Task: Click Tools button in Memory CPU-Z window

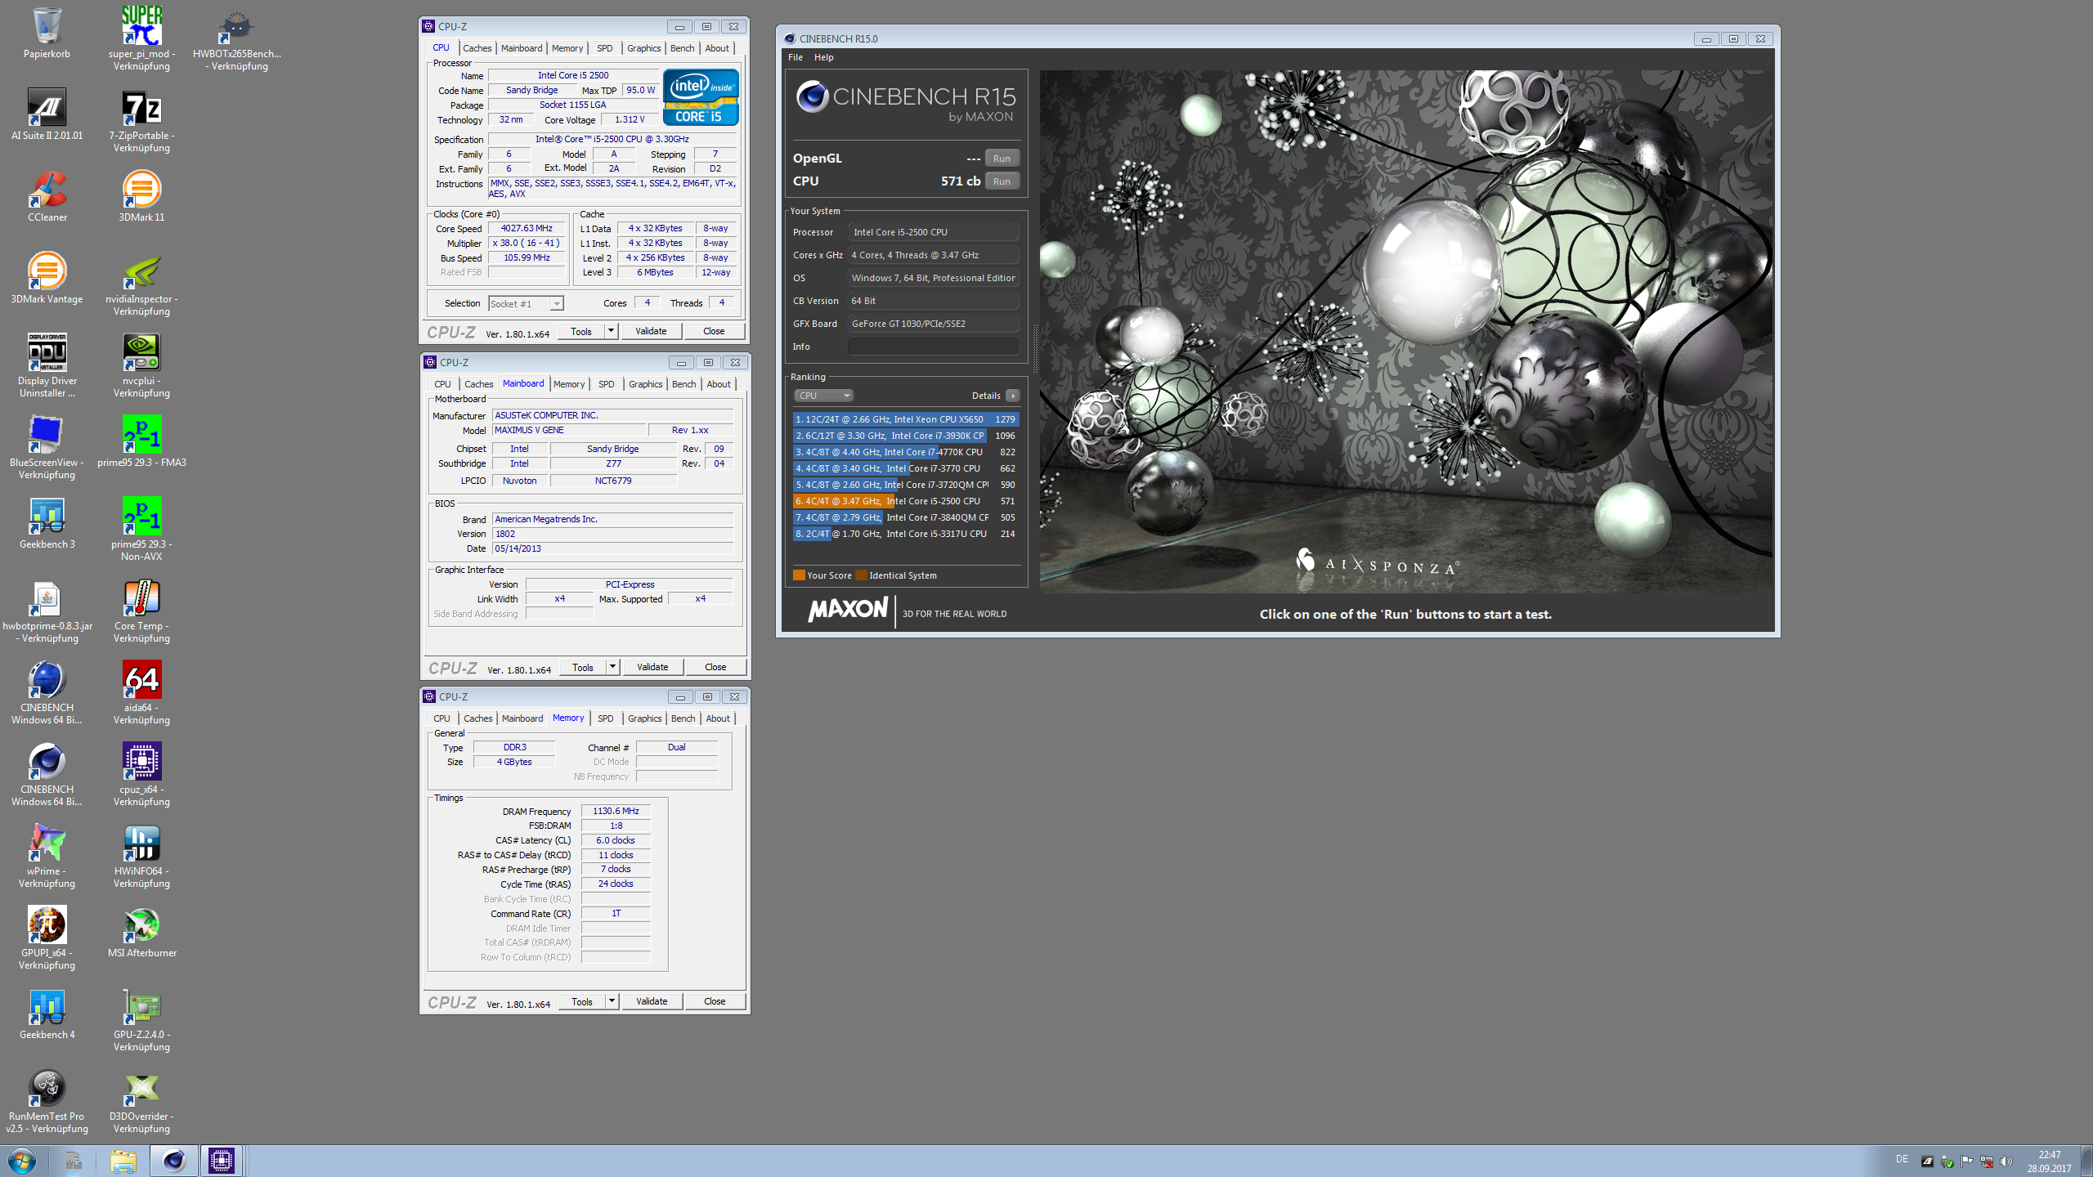Action: [x=582, y=1001]
